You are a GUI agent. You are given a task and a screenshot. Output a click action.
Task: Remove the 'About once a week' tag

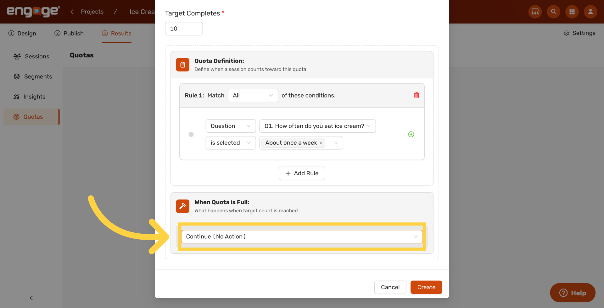tap(321, 143)
